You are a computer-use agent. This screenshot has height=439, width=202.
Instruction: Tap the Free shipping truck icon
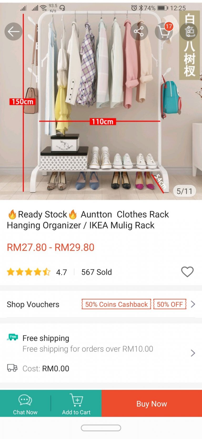(x=12, y=337)
